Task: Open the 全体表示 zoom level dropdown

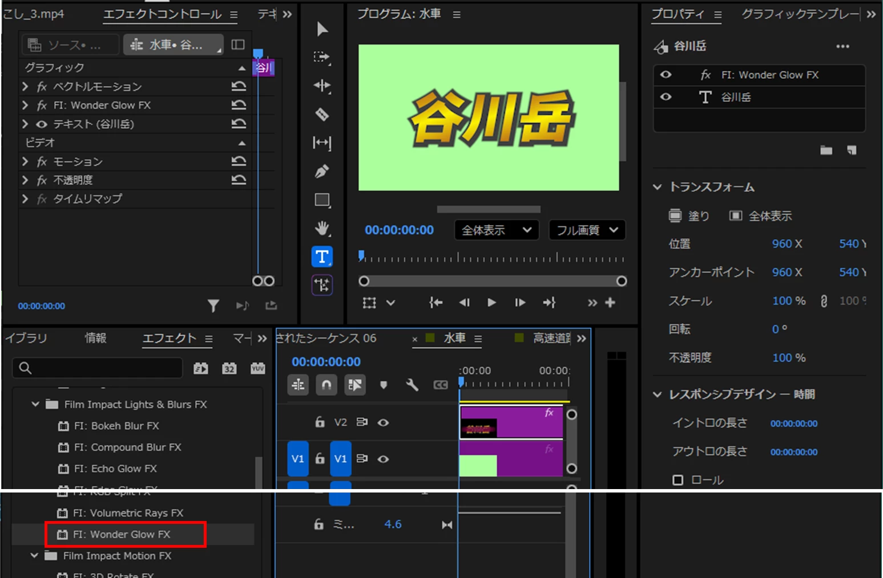Action: [x=497, y=230]
